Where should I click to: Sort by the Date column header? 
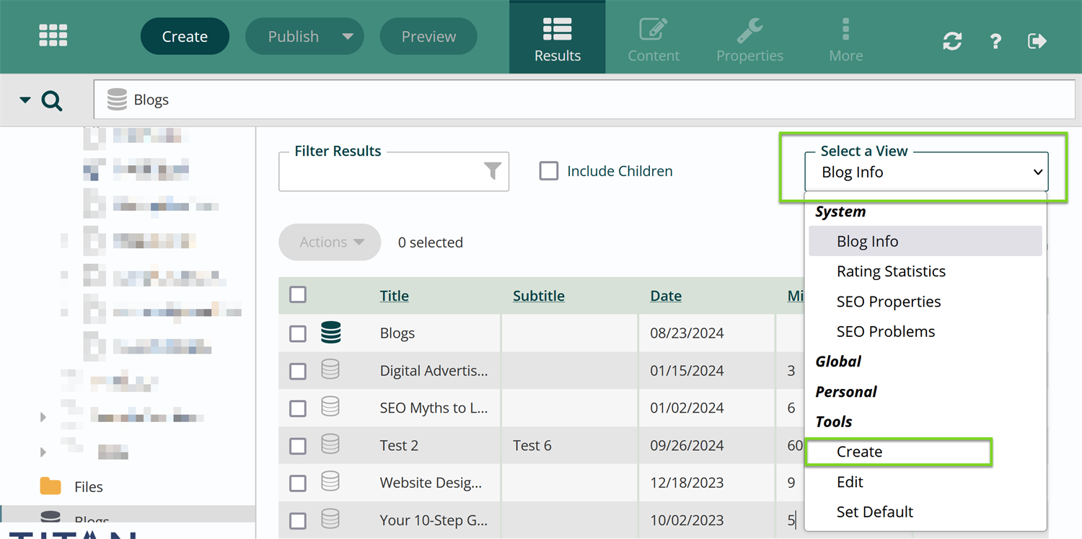666,295
